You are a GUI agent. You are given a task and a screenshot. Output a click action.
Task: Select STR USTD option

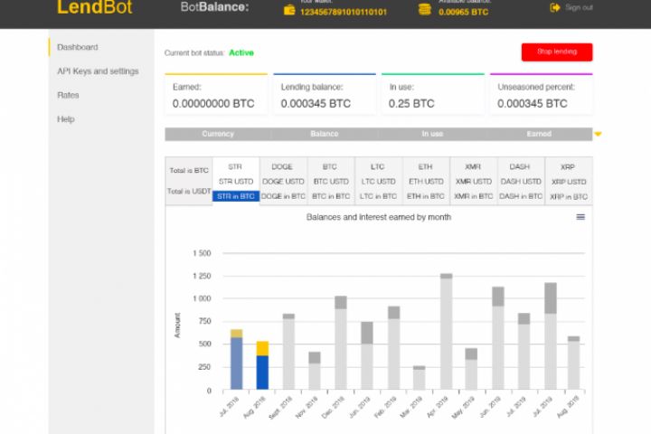coord(236,182)
